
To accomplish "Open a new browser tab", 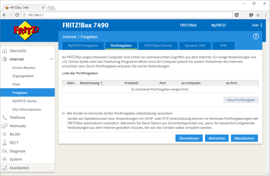I will click(x=51, y=8).
